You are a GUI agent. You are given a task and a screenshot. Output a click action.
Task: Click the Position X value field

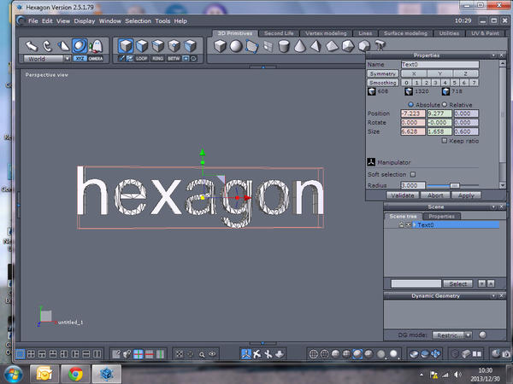[413, 113]
